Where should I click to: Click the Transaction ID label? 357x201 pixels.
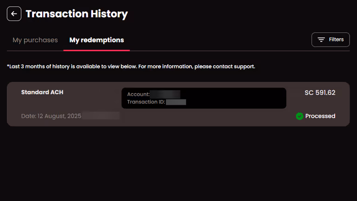(x=146, y=102)
